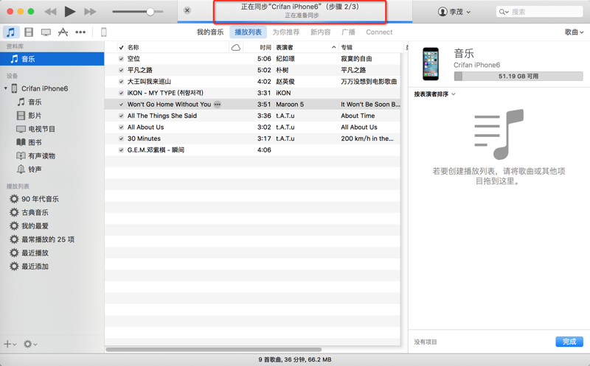Uncheck the song 30 Minutes
590x366 pixels.
[x=121, y=138]
